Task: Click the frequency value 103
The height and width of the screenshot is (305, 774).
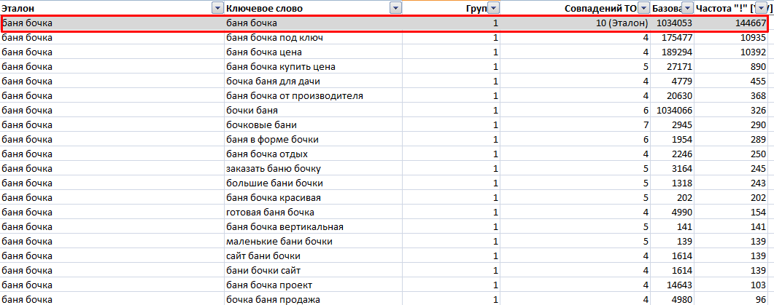Action: point(758,285)
